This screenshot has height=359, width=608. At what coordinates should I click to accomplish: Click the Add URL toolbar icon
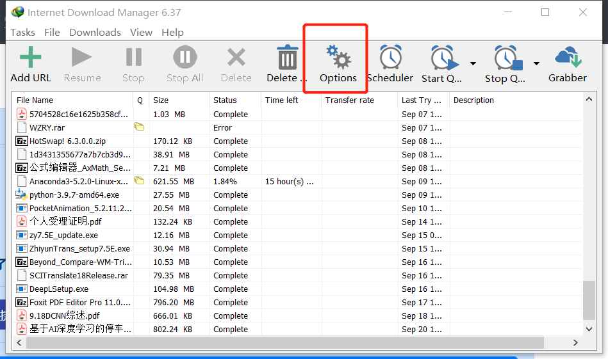[x=30, y=58]
